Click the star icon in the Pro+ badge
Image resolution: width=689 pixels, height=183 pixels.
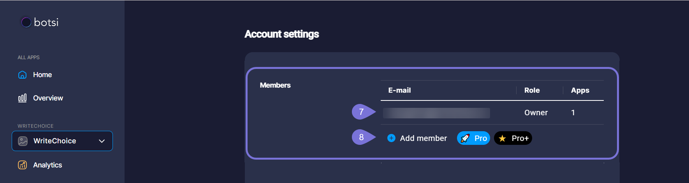click(502, 138)
